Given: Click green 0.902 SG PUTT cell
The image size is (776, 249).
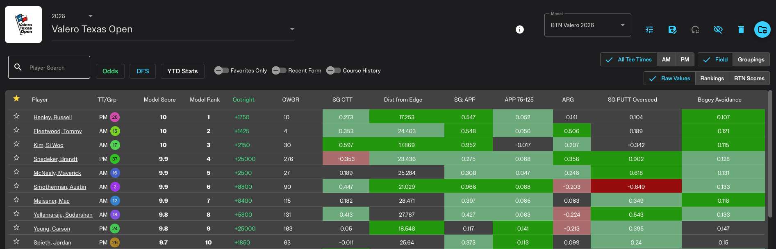Looking at the screenshot, I should 636,159.
